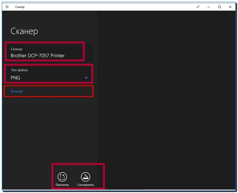Click the Сканировать scan icon
This screenshot has width=238, height=193.
pos(85,177)
